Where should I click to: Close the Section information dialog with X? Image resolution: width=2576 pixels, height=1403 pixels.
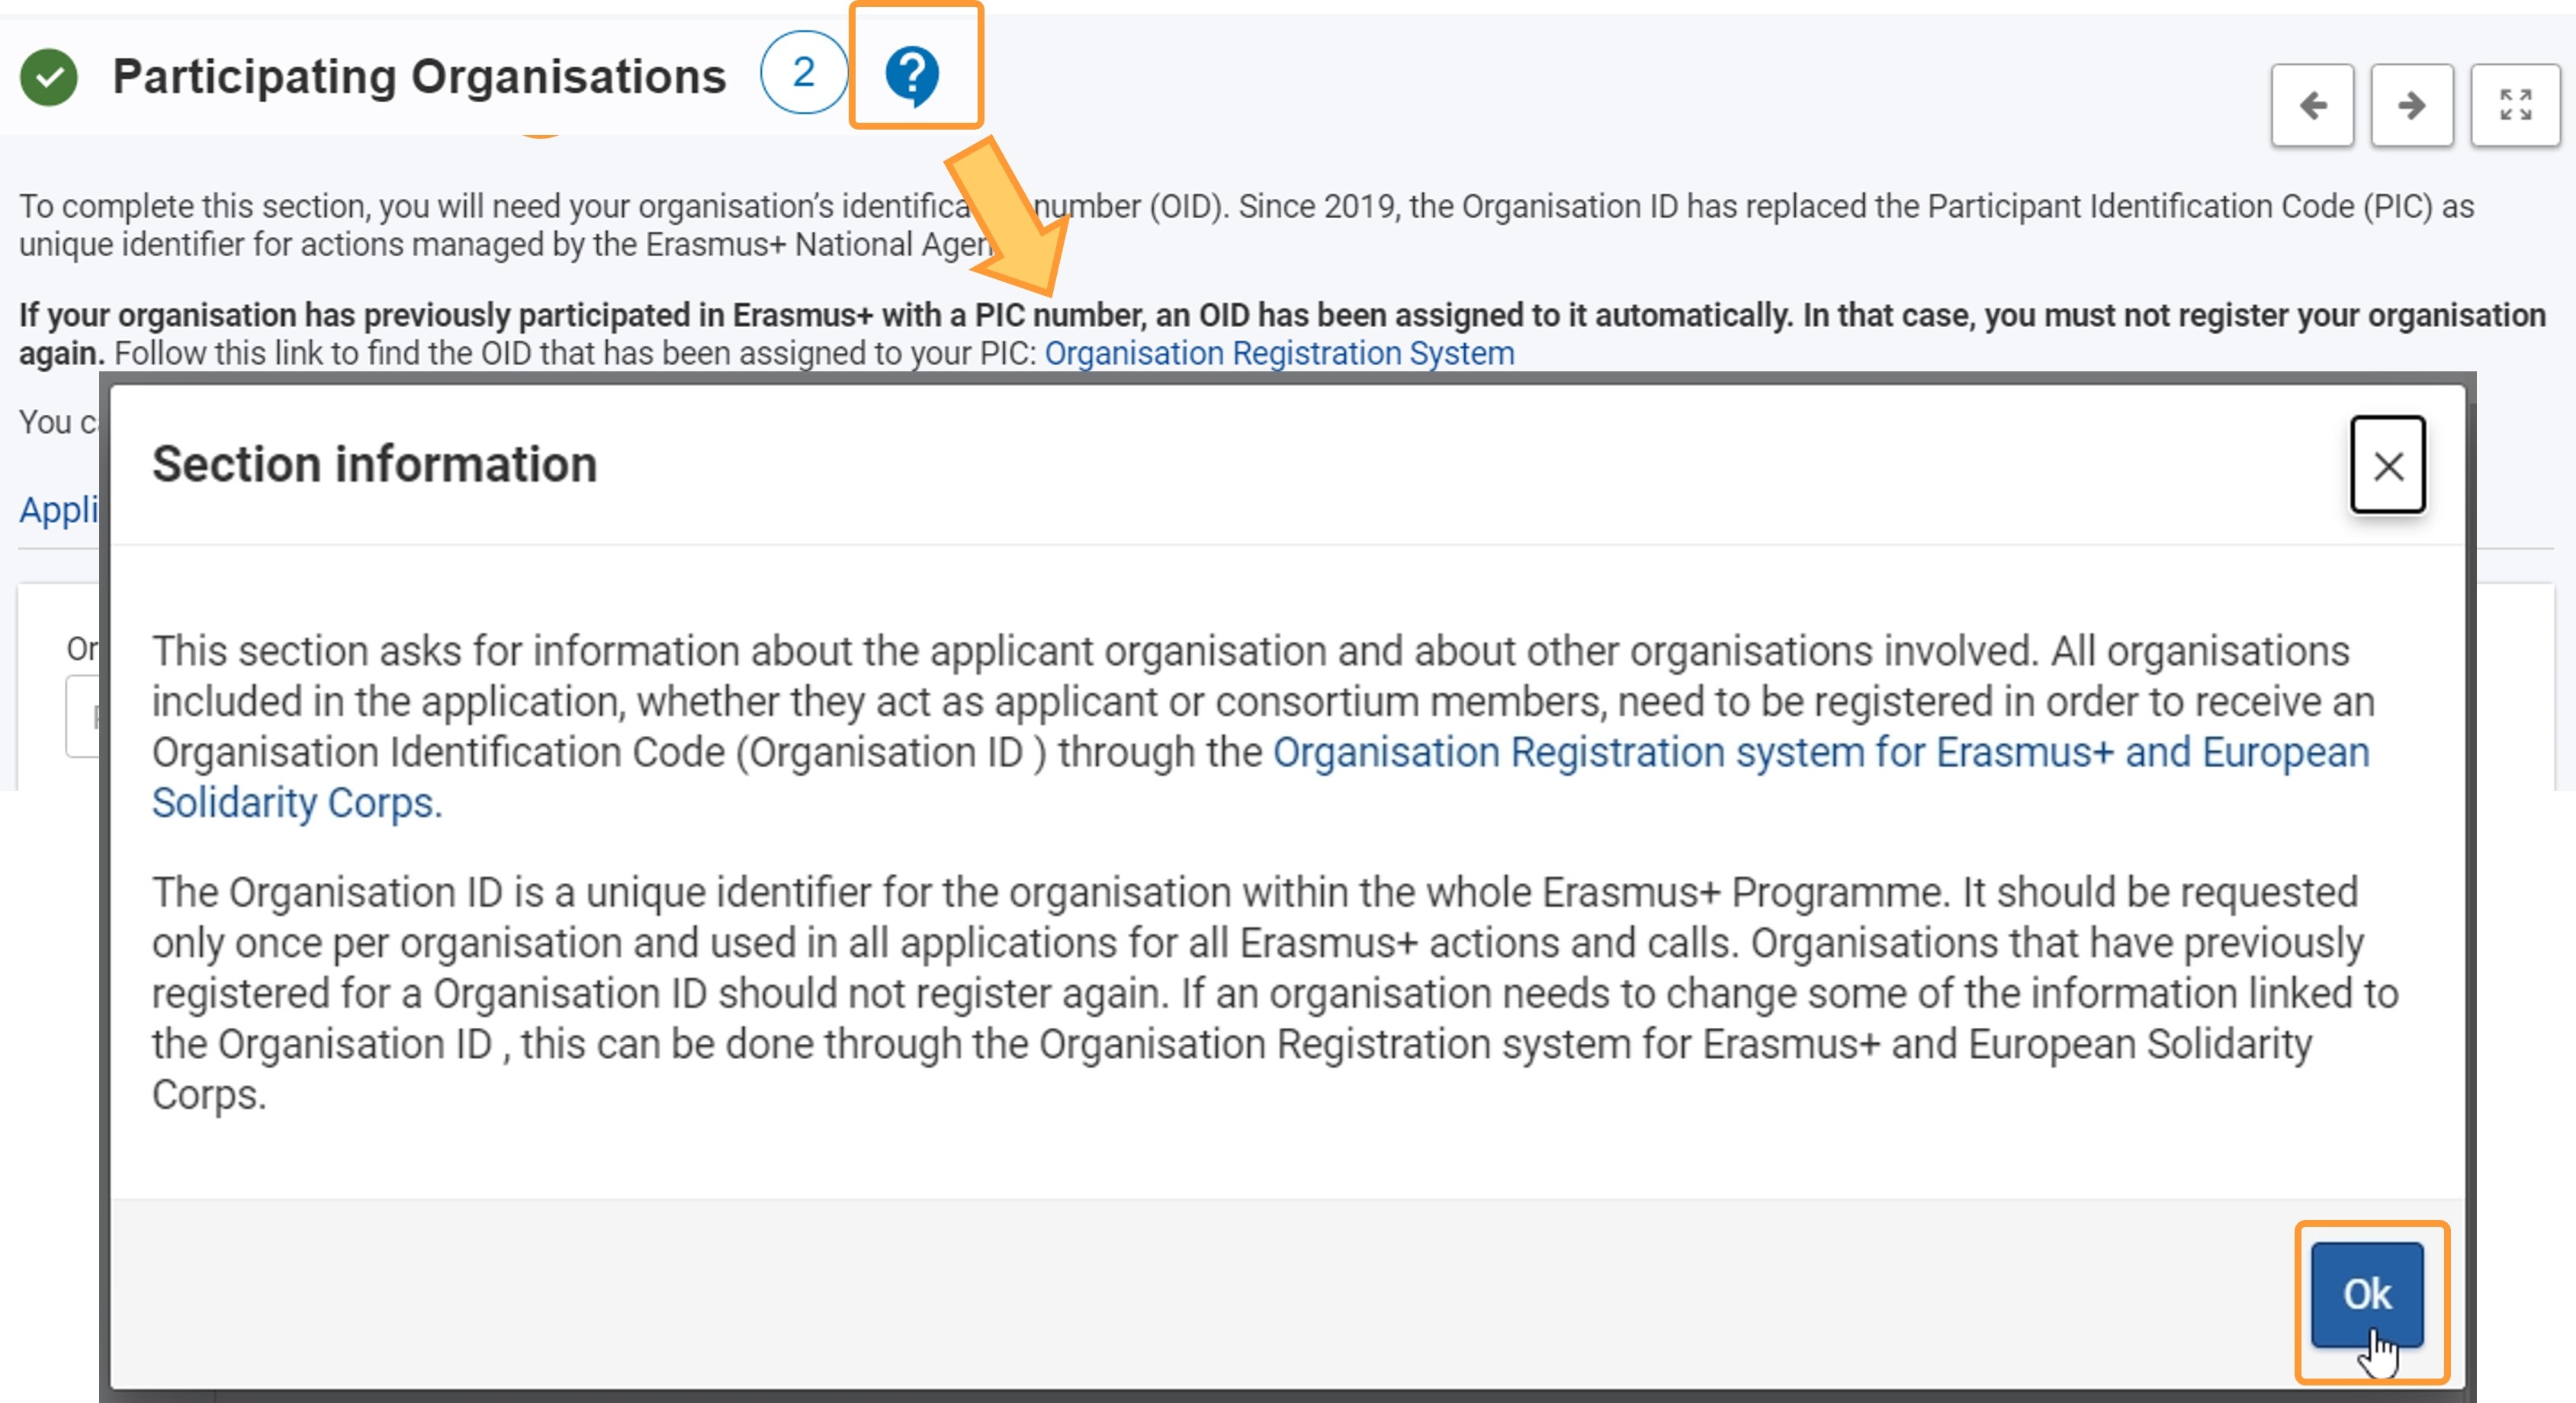tap(2388, 465)
